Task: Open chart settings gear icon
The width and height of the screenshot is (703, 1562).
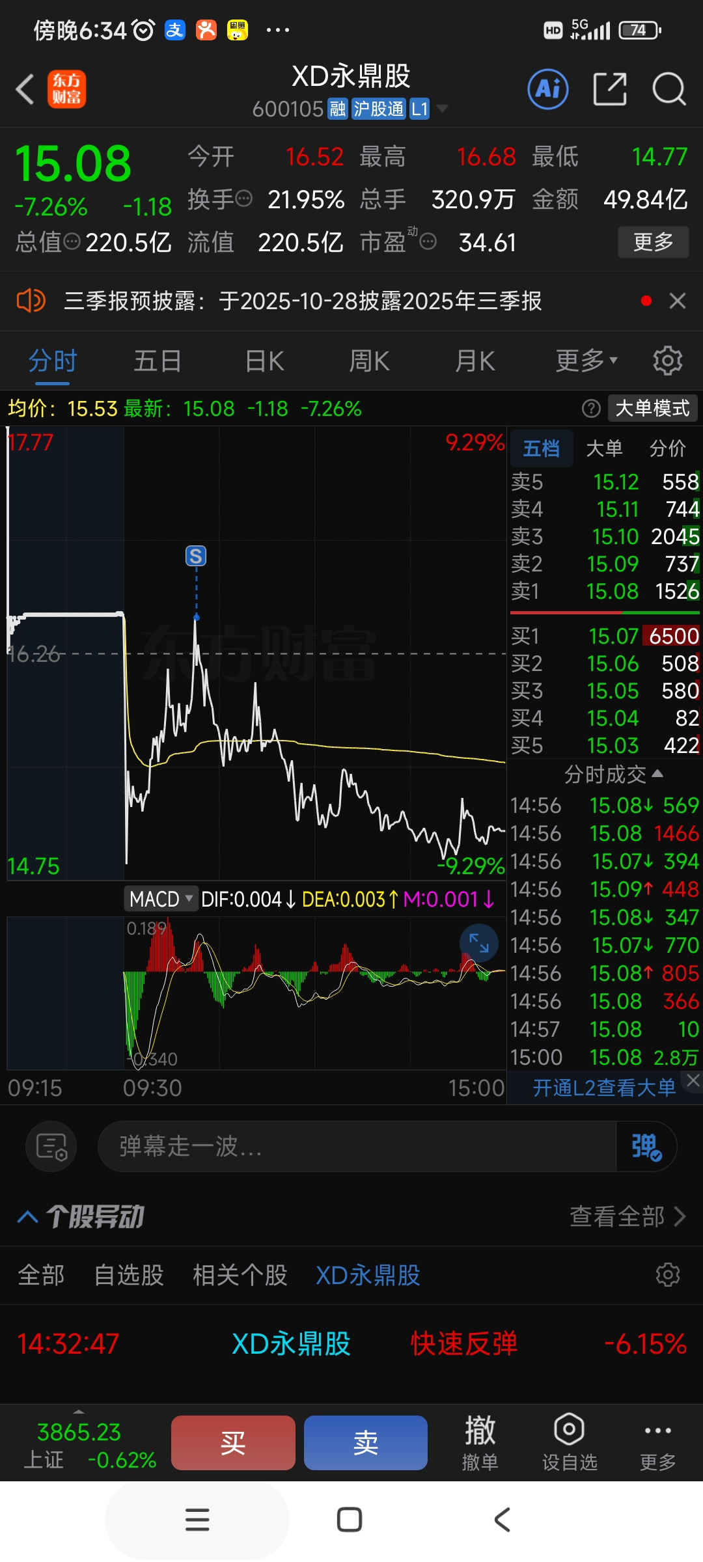Action: pos(667,360)
